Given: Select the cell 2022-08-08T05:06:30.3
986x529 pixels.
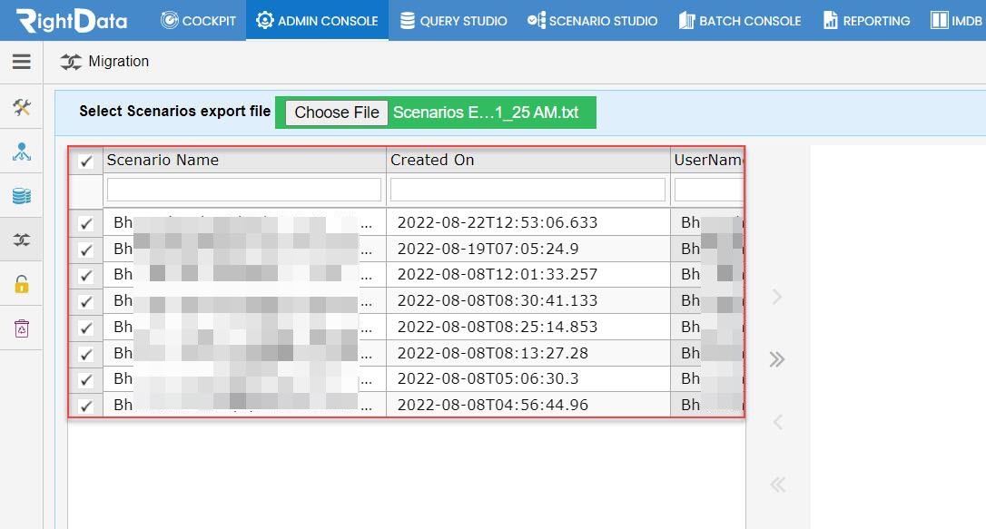Looking at the screenshot, I should (528, 379).
